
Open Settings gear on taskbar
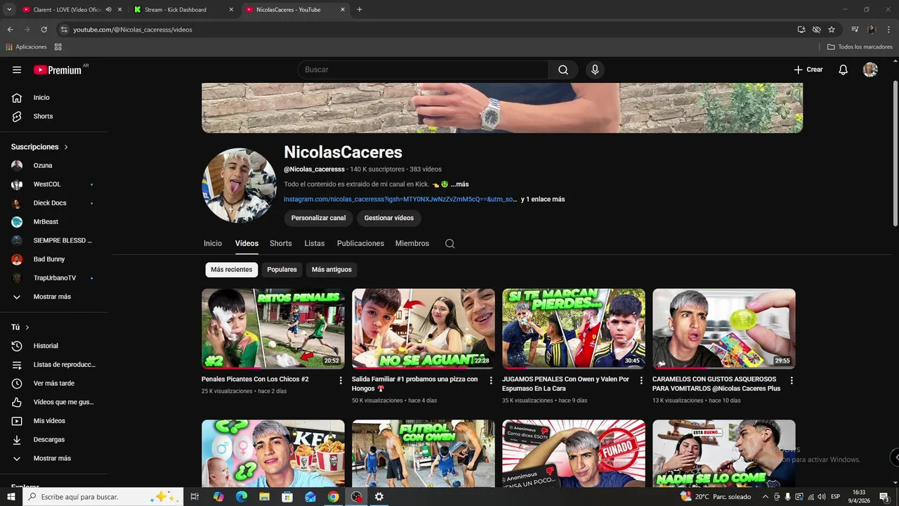pos(379,497)
